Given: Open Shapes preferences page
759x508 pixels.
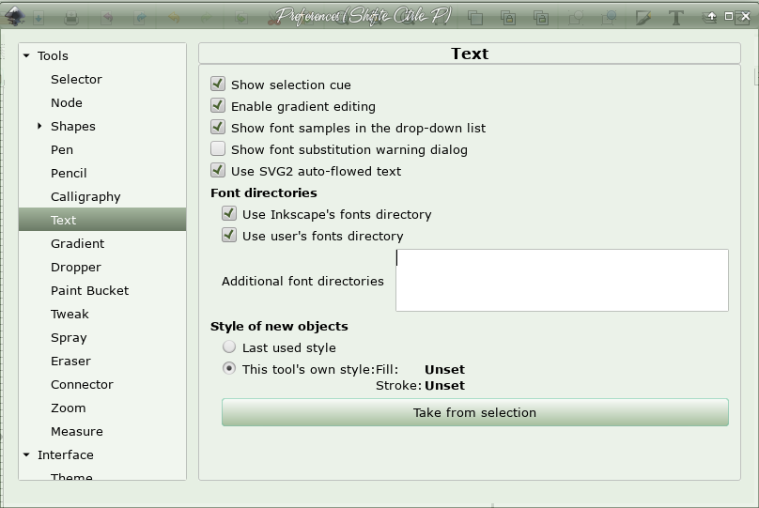Looking at the screenshot, I should [73, 126].
